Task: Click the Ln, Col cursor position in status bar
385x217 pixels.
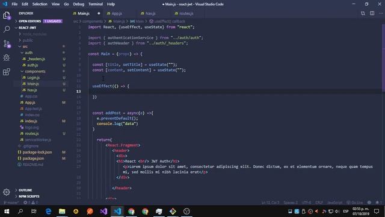Action: tap(270, 203)
